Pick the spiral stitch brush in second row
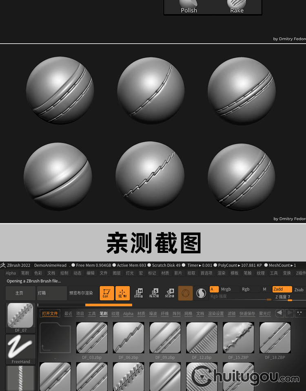The height and width of the screenshot is (391, 306). pos(129,376)
